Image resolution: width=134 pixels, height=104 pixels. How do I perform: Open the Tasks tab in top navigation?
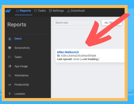point(40,11)
